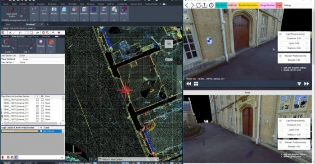Click the collapse-down arrow in tour bar
This screenshot has width=315, height=164.
[x=299, y=84]
